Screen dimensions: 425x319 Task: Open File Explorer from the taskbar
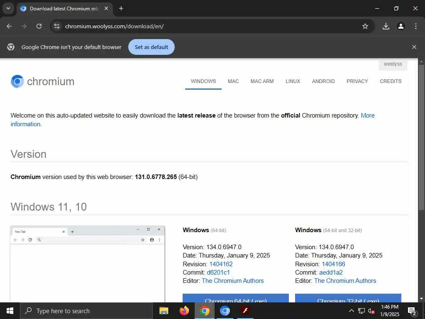164,311
